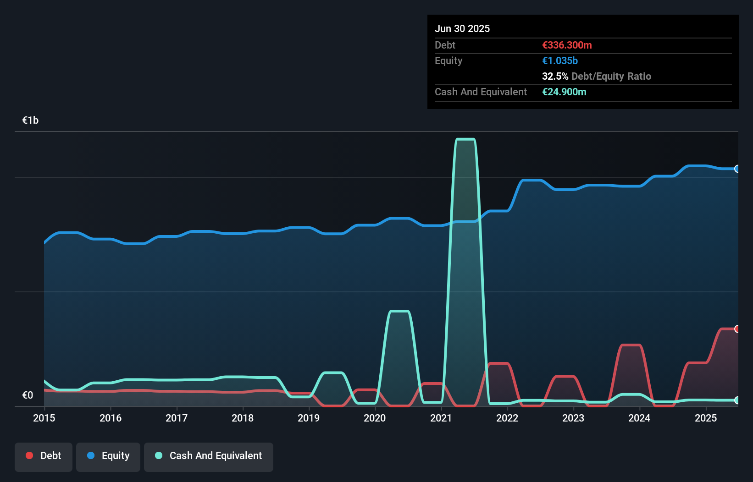The image size is (753, 482).
Task: Toggle the Debt series visibility
Action: pyautogui.click(x=44, y=456)
